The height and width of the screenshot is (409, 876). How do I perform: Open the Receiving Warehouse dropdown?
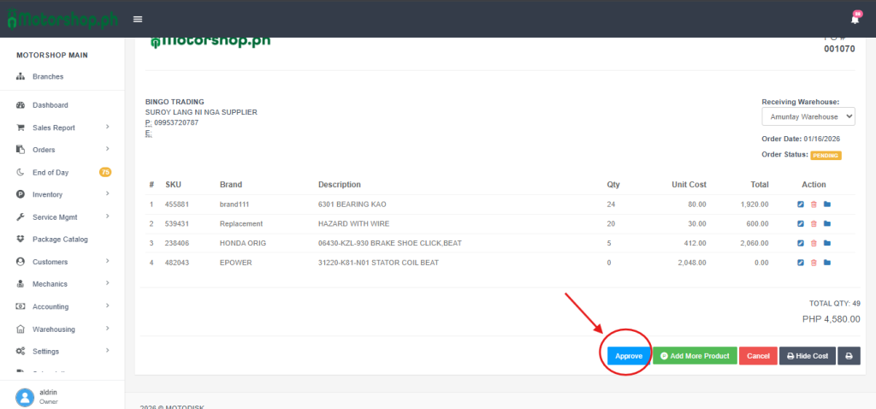[808, 116]
